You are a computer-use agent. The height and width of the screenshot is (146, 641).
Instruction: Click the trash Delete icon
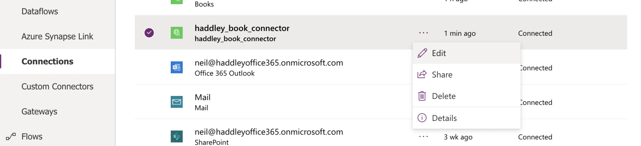click(422, 96)
